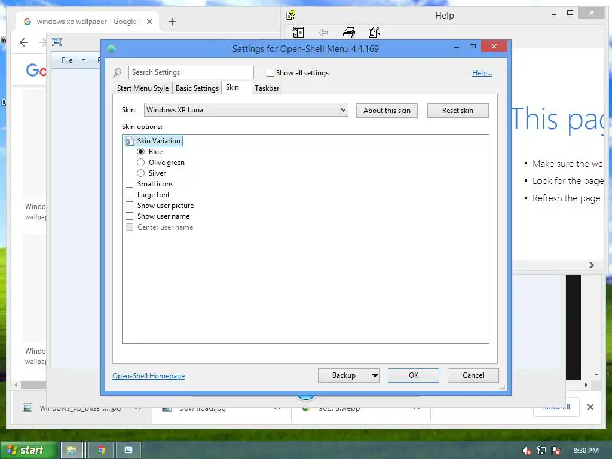Open the Options icon in the Help toolbar

tap(374, 32)
